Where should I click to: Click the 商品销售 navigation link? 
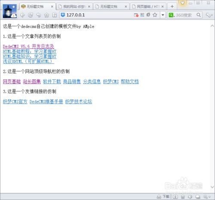[72, 81]
